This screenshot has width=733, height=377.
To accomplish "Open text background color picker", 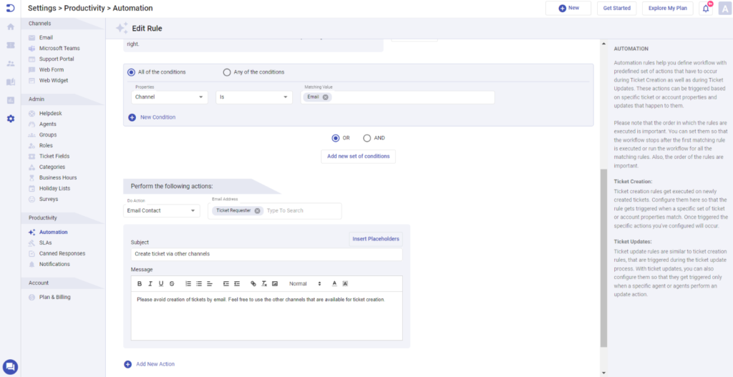I will click(x=345, y=283).
